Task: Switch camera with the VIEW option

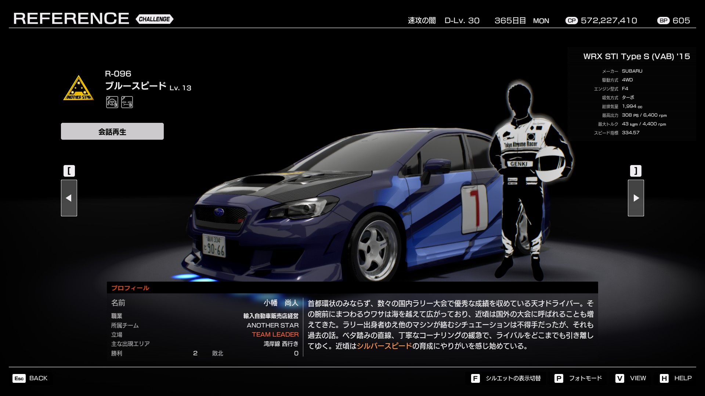Action: coord(637,378)
